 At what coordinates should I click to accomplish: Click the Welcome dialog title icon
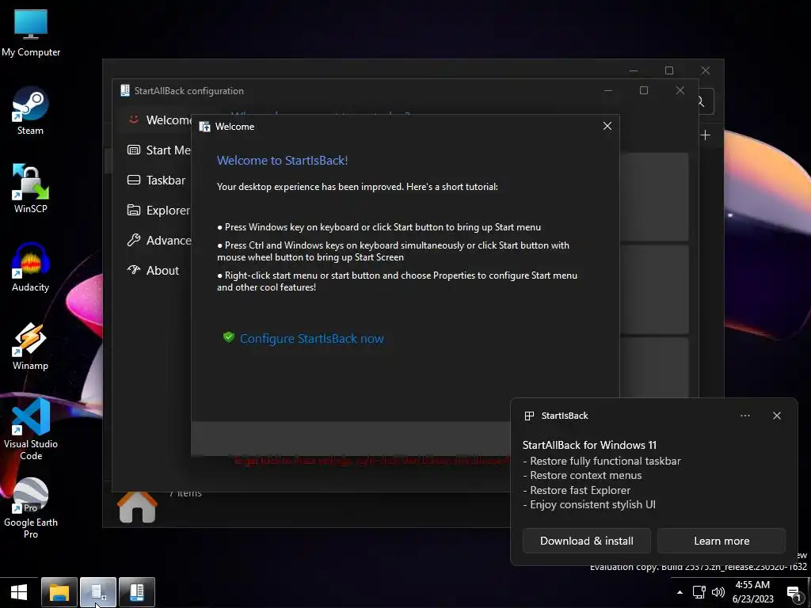(x=205, y=127)
